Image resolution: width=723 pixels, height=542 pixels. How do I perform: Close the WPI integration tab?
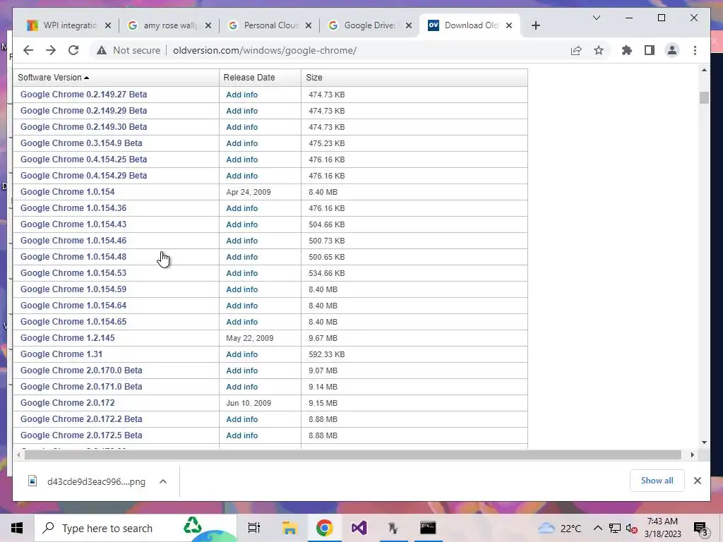pyautogui.click(x=108, y=25)
